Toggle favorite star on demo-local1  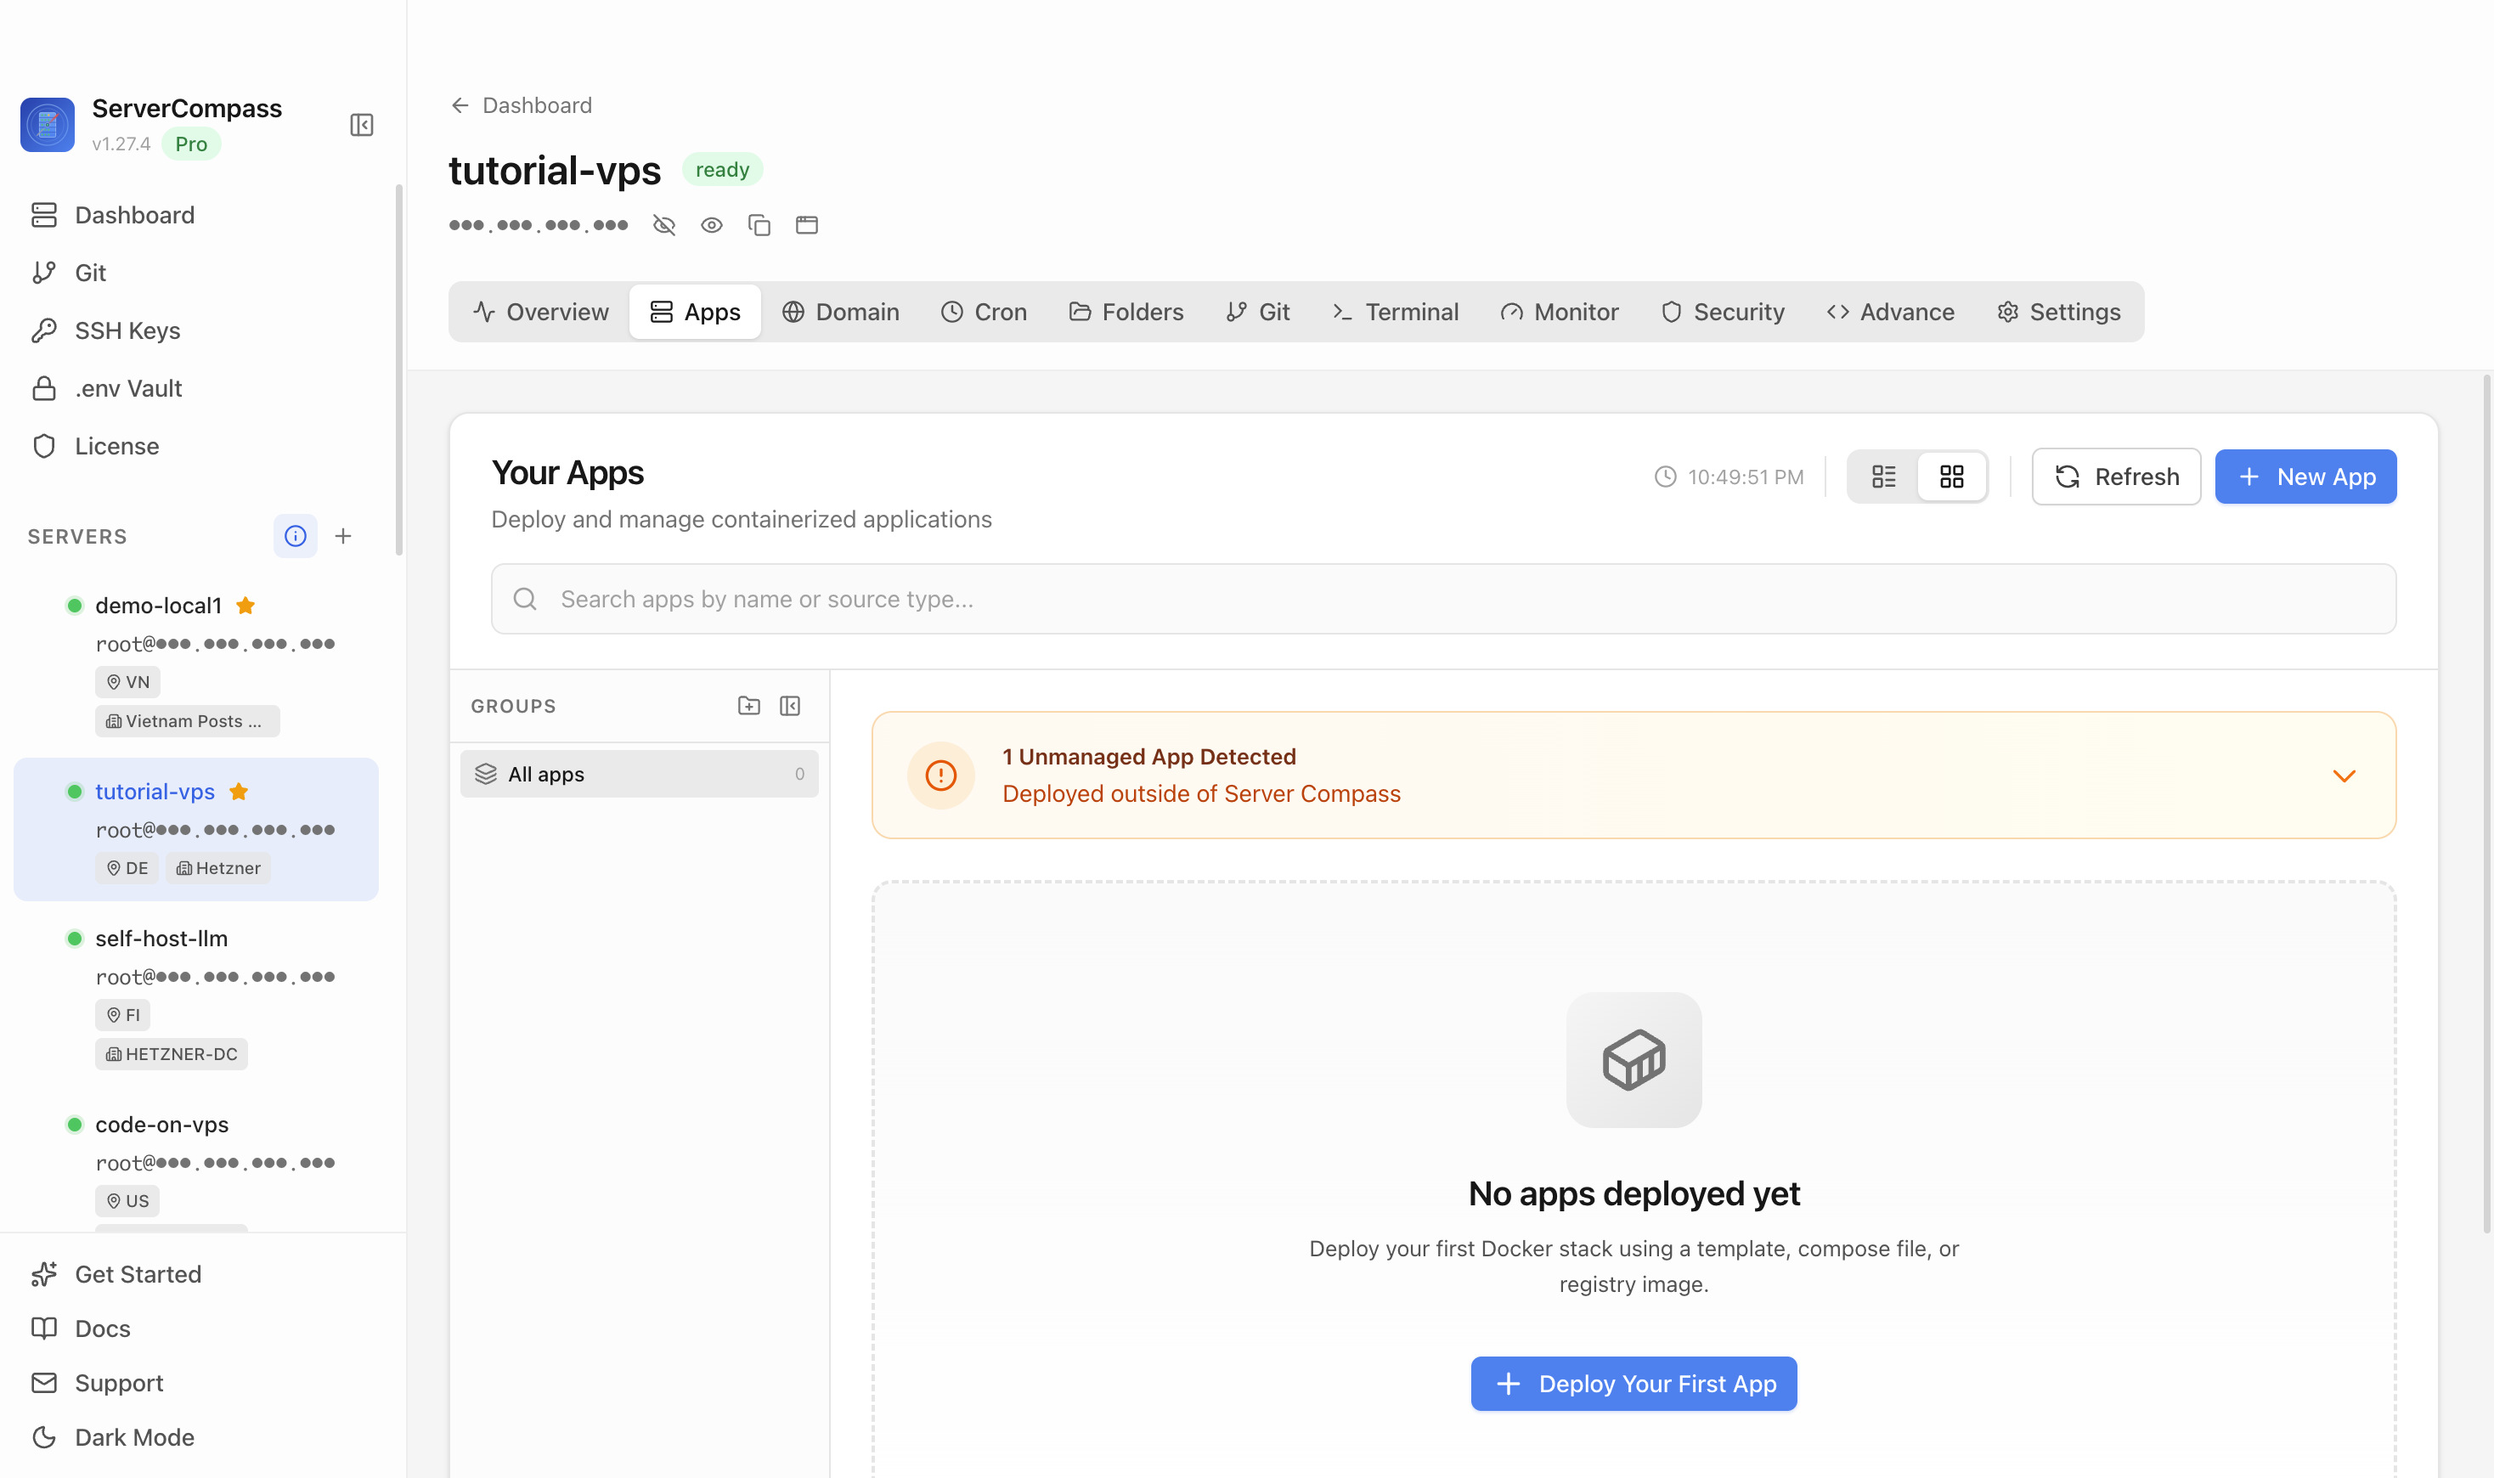click(246, 606)
